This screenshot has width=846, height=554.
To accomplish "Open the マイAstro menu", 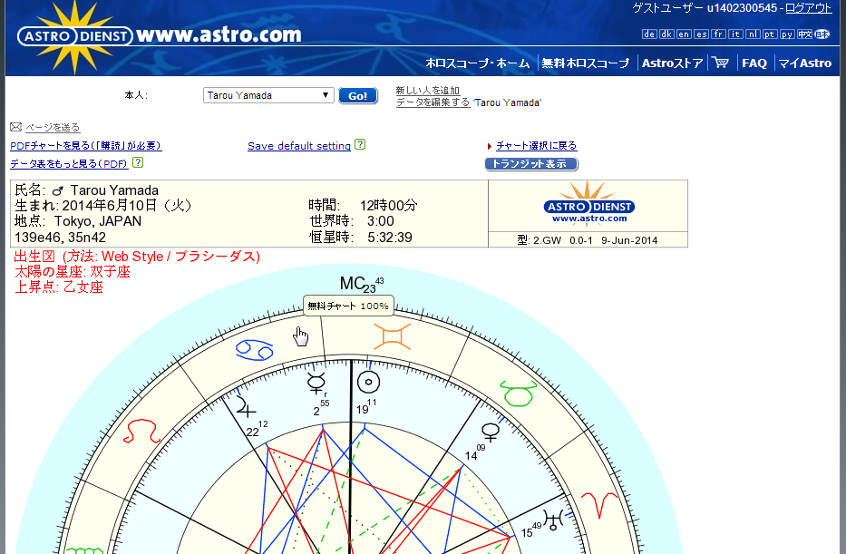I will 804,63.
